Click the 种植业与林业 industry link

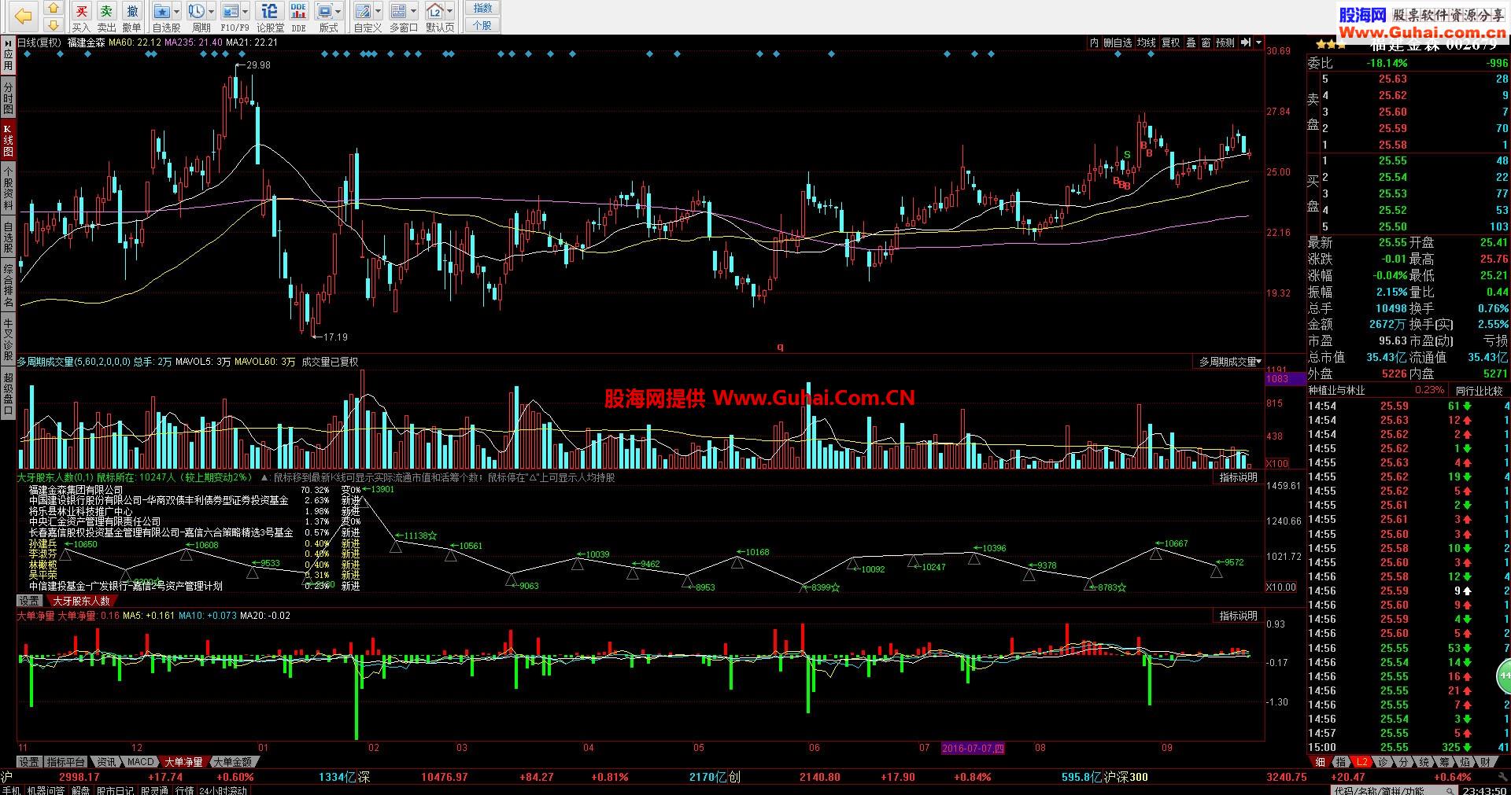click(x=1336, y=390)
